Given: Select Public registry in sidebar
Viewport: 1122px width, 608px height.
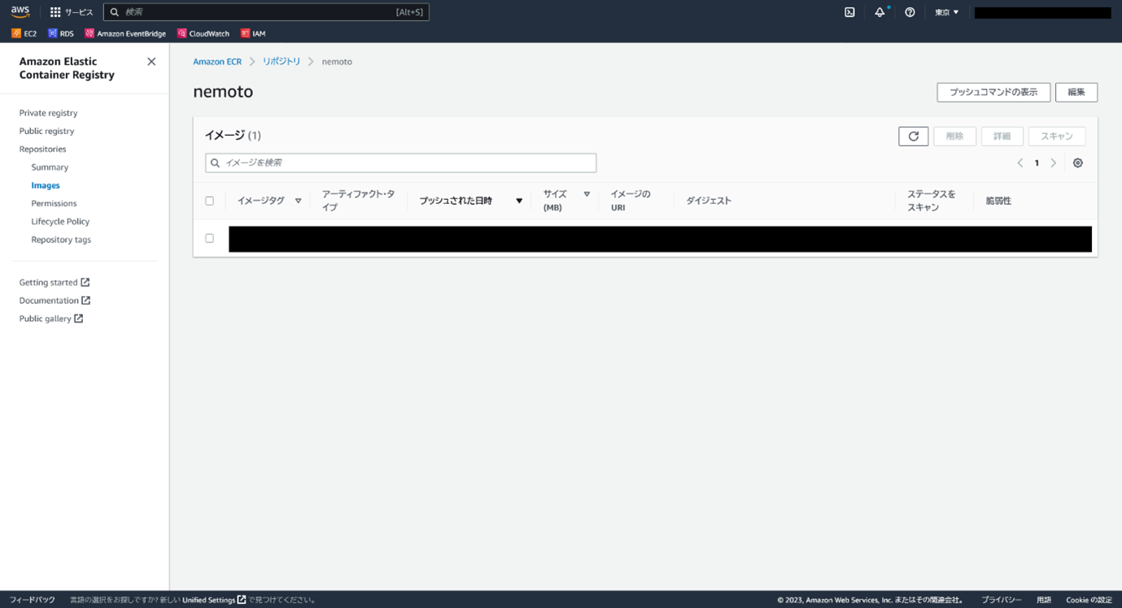Looking at the screenshot, I should 46,131.
